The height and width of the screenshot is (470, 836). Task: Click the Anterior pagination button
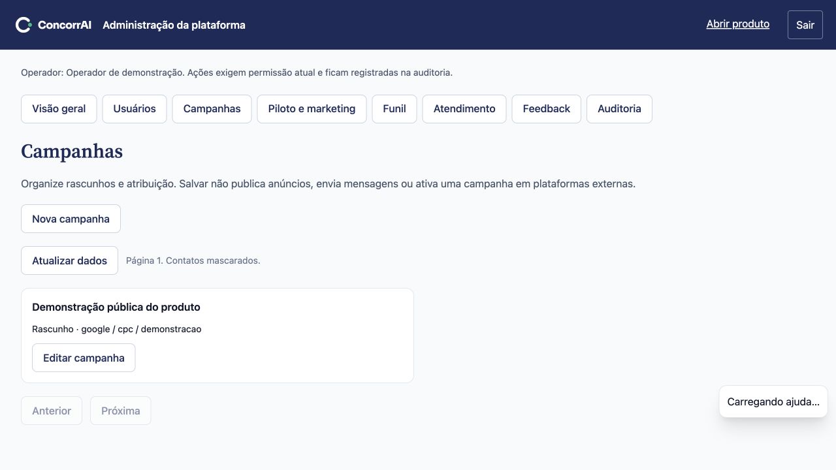(52, 411)
